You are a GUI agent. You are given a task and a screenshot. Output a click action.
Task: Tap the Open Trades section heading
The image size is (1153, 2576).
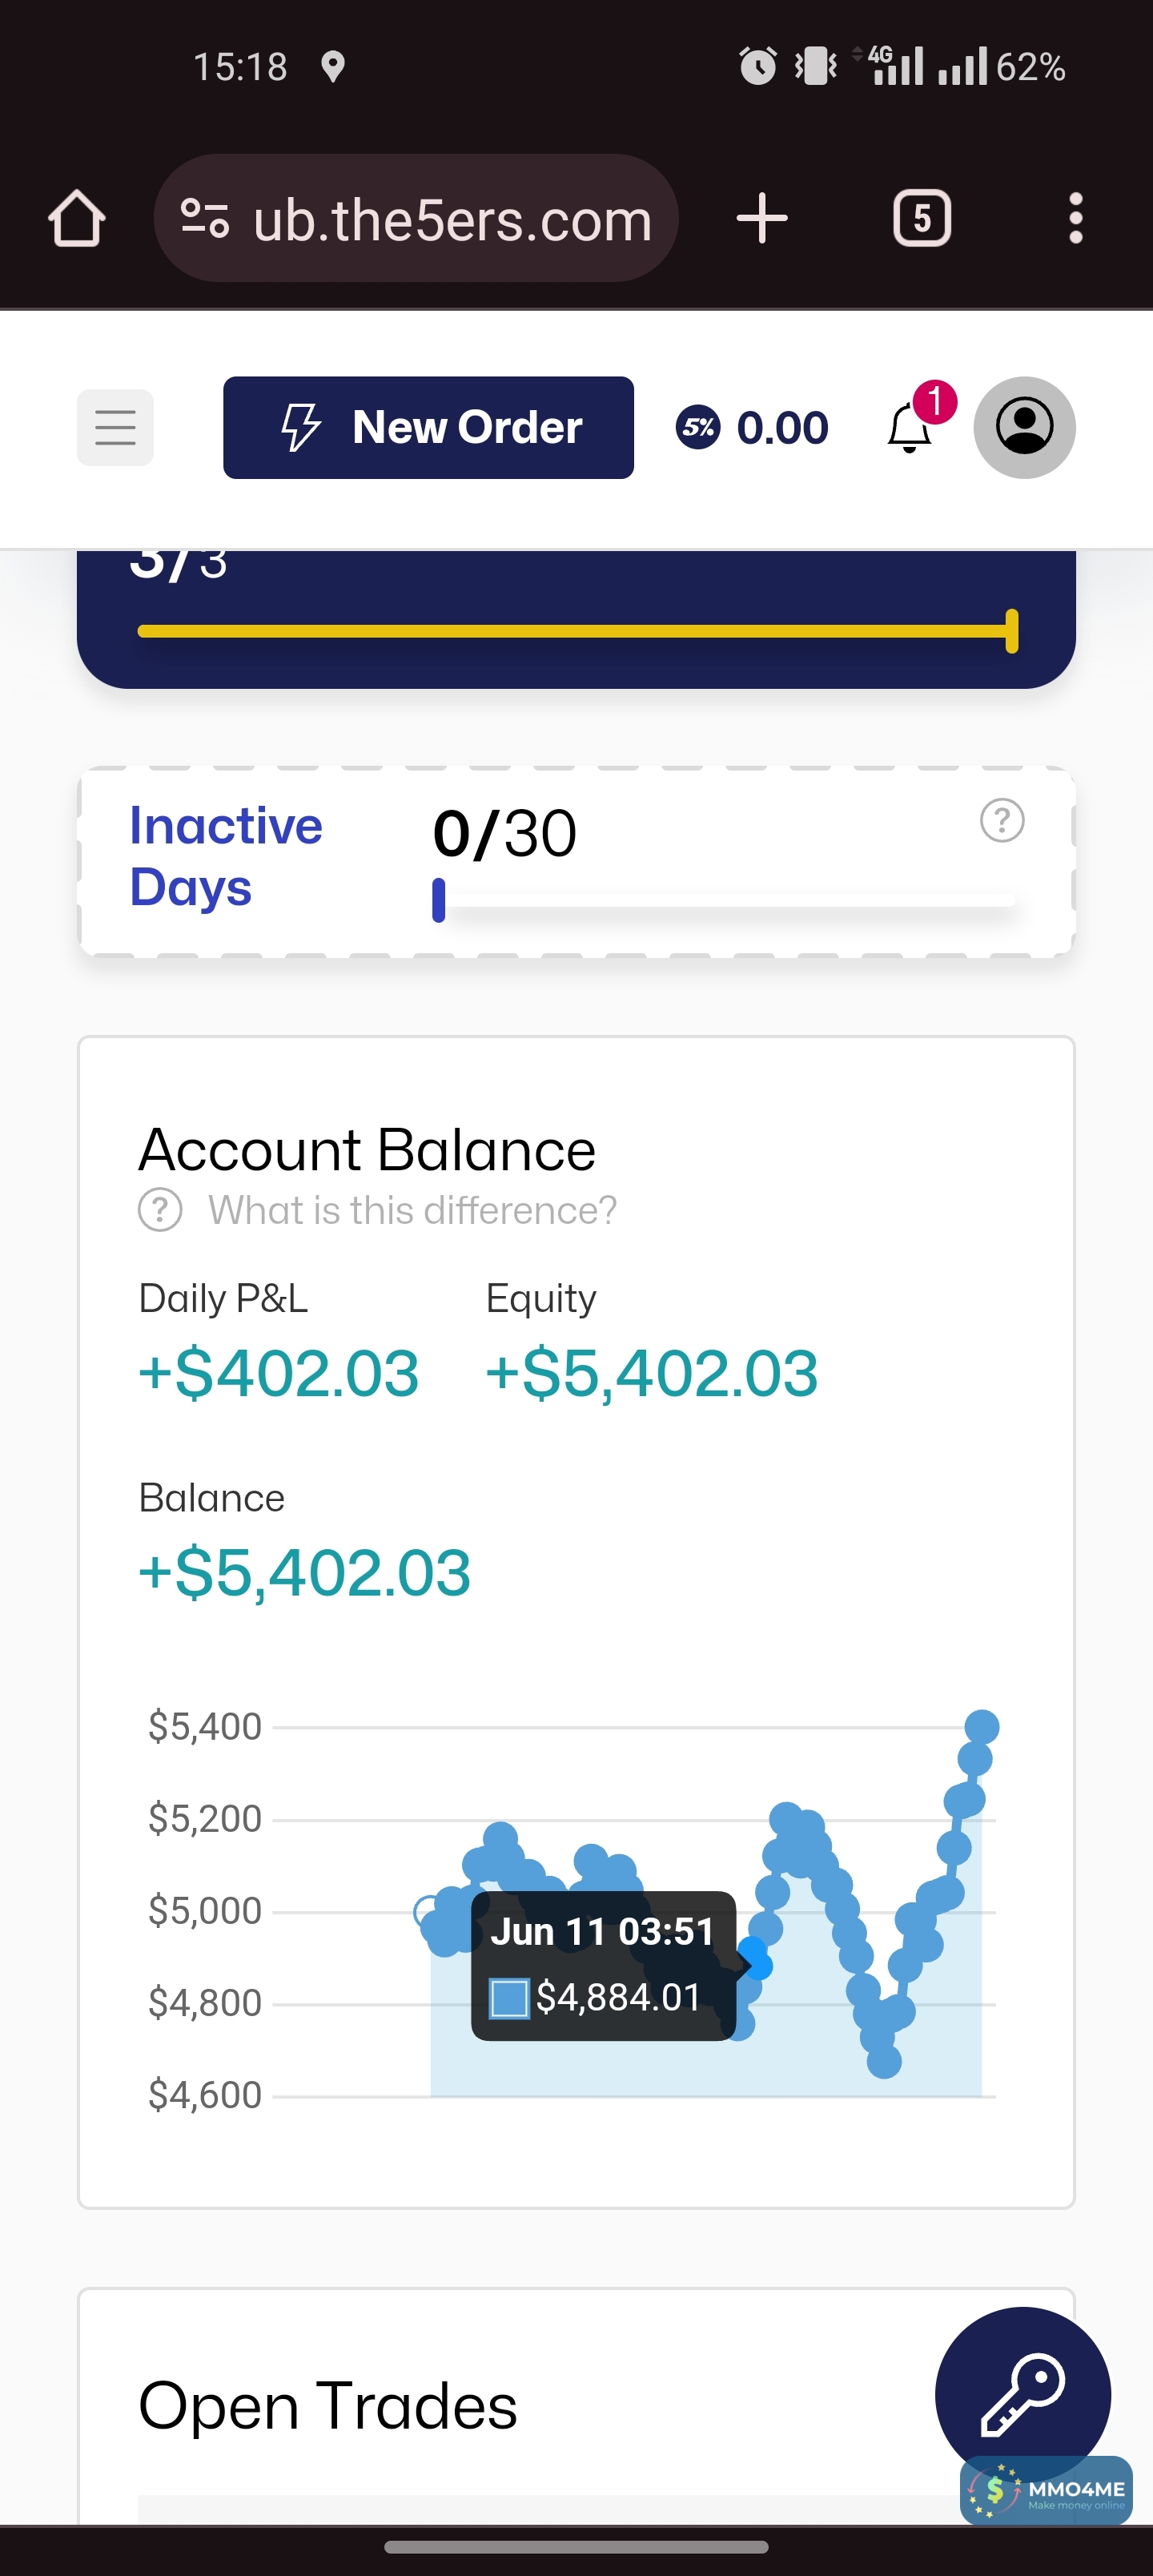327,2405
